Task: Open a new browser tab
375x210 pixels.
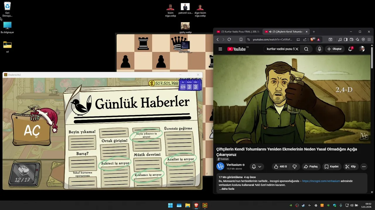Action: tap(314, 32)
